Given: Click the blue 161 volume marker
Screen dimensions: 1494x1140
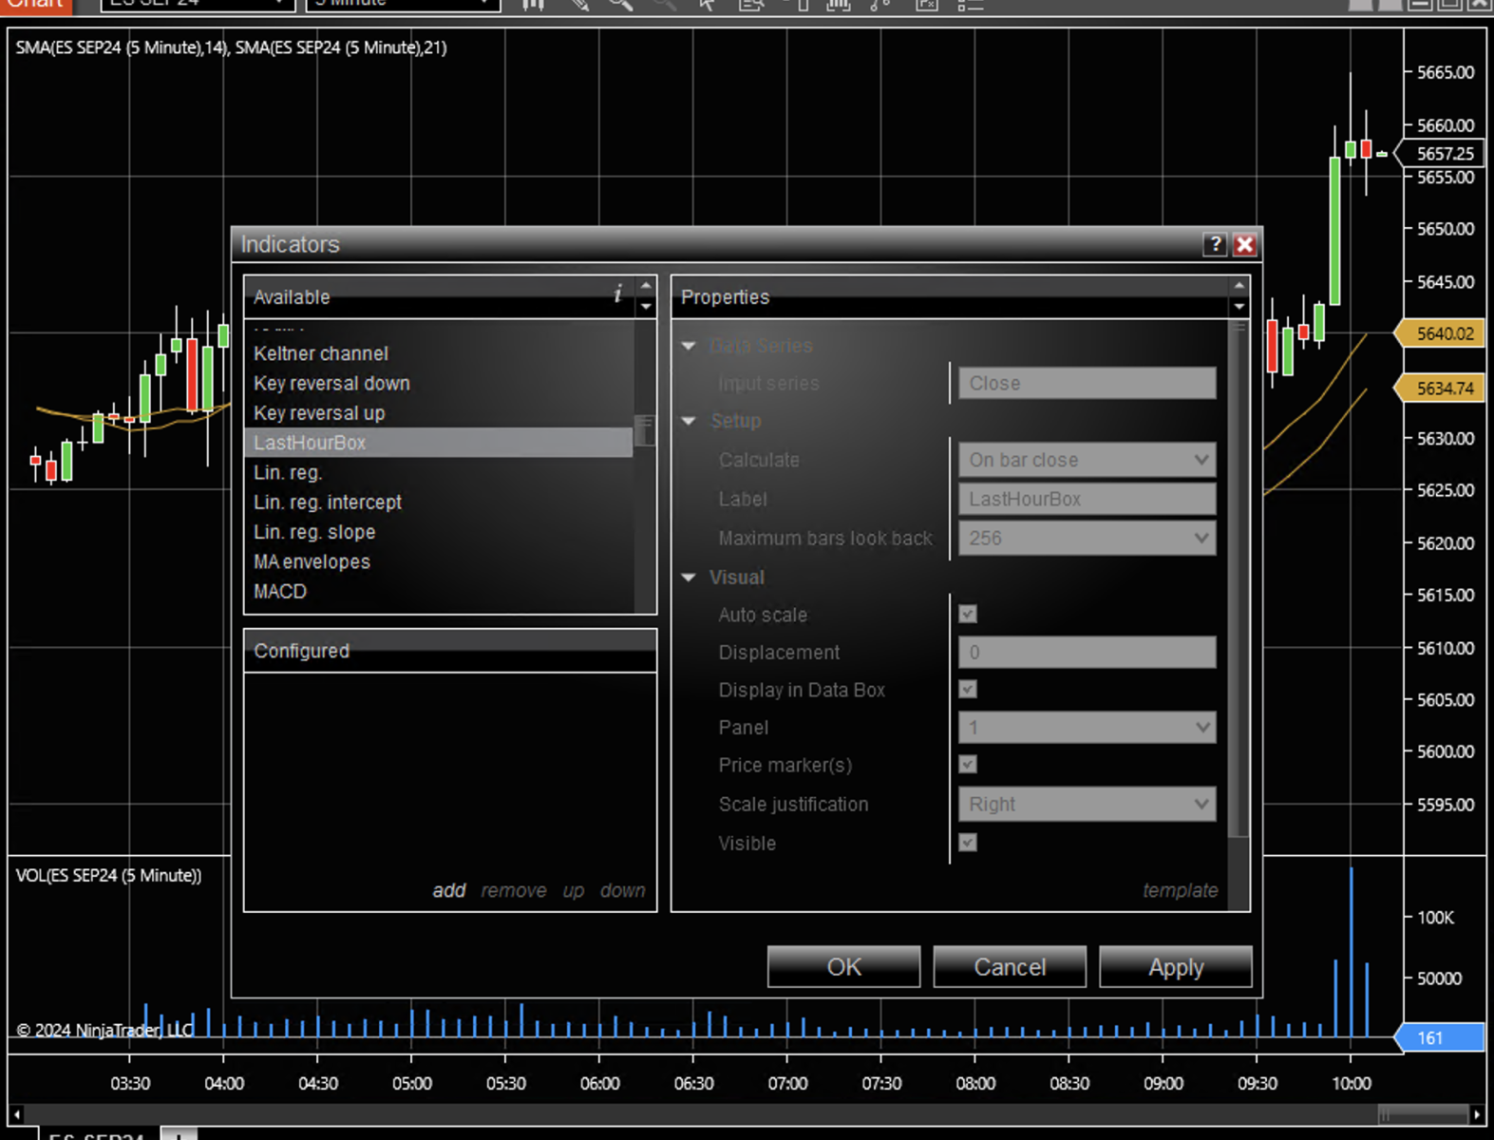Looking at the screenshot, I should pyautogui.click(x=1442, y=1037).
